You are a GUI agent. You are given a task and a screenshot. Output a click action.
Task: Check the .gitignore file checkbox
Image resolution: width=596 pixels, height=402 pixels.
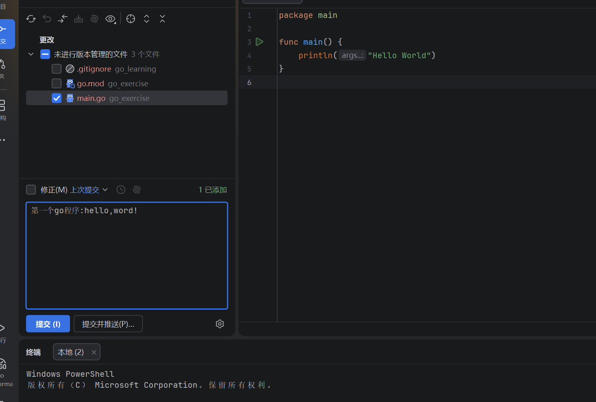pyautogui.click(x=57, y=69)
